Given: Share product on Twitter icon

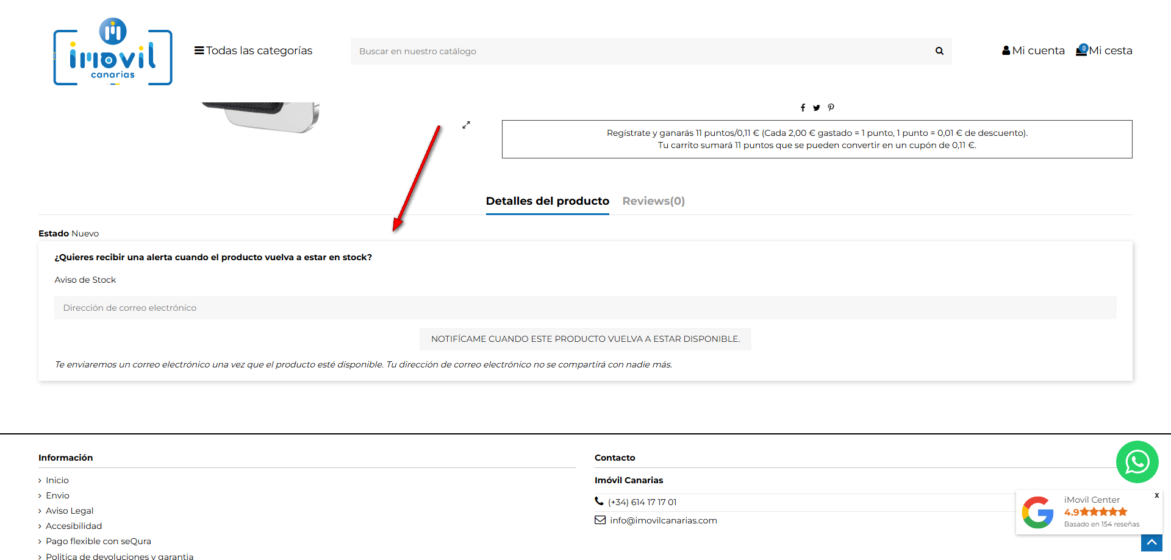Looking at the screenshot, I should [817, 108].
